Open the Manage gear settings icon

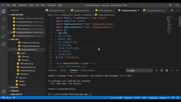[x=4, y=92]
